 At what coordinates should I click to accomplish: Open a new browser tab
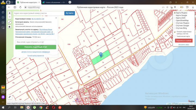click(x=70, y=2)
